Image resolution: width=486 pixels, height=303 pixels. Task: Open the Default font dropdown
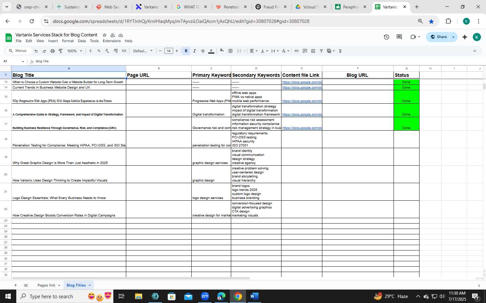click(x=143, y=51)
